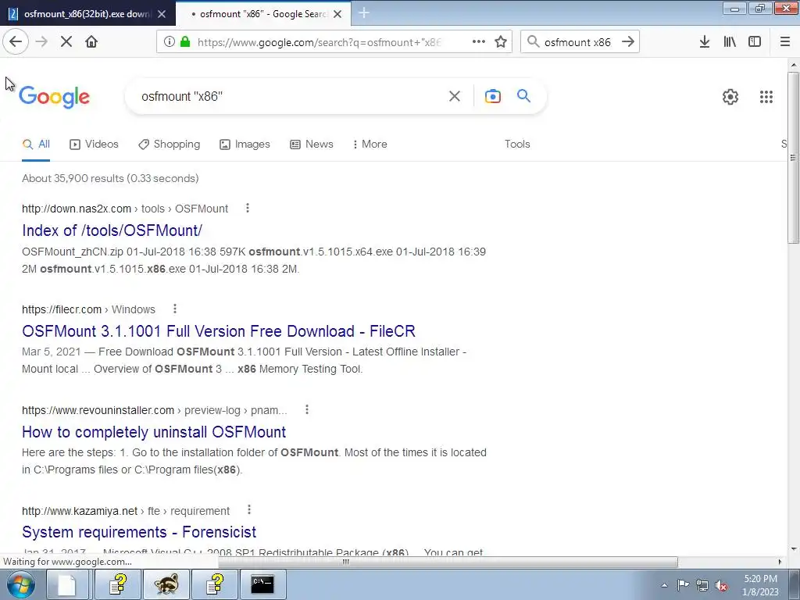The image size is (800, 600).
Task: Open the muted volume tray icon
Action: [x=721, y=585]
